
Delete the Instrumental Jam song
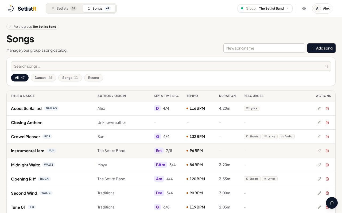(327, 151)
